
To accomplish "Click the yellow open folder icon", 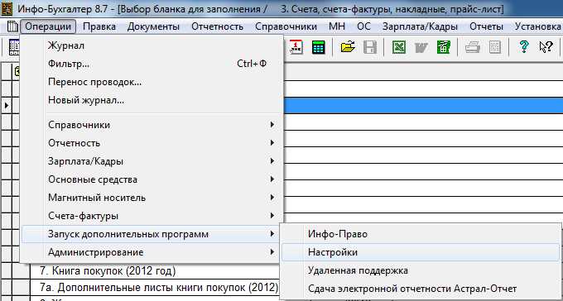I will [x=348, y=47].
